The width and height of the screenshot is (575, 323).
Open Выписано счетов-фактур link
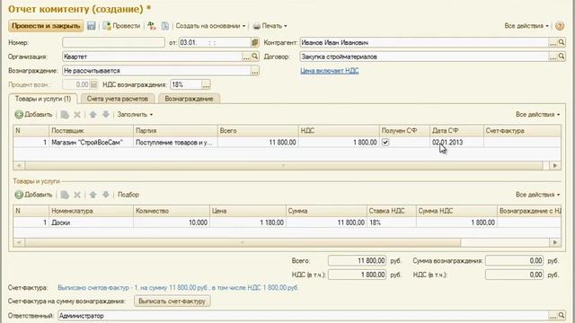click(x=178, y=288)
